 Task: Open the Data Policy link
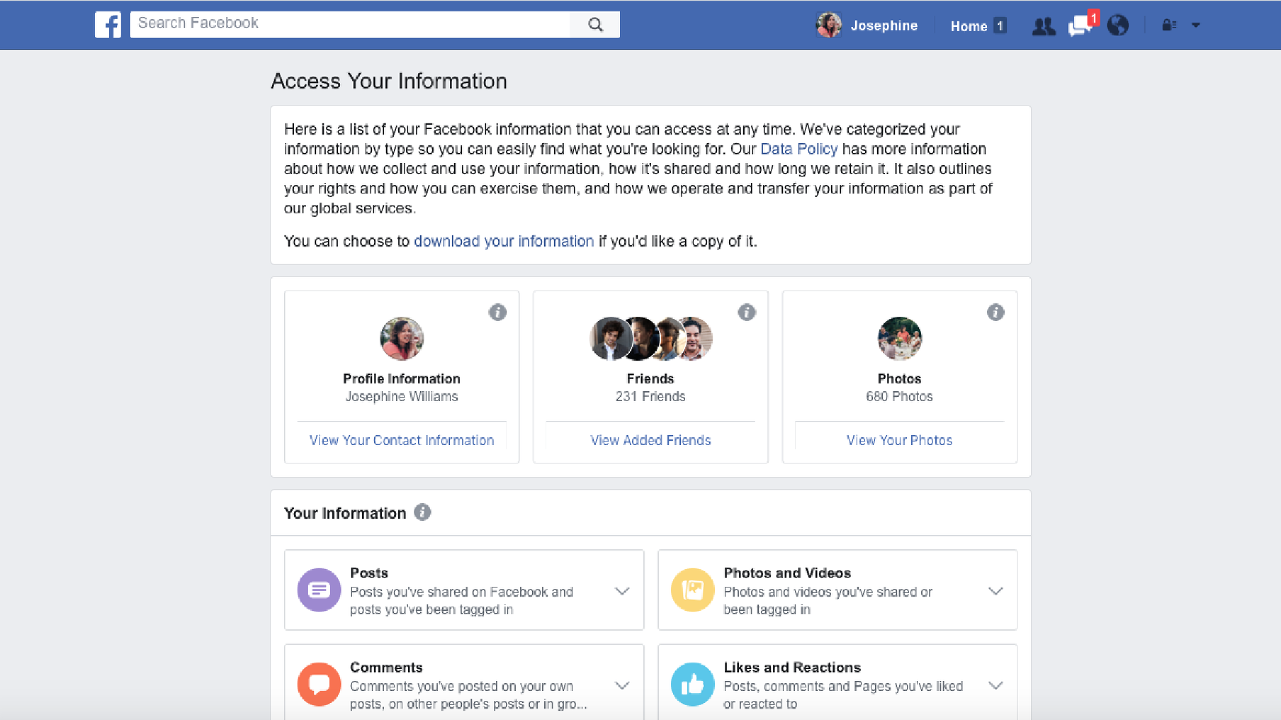[x=799, y=149]
